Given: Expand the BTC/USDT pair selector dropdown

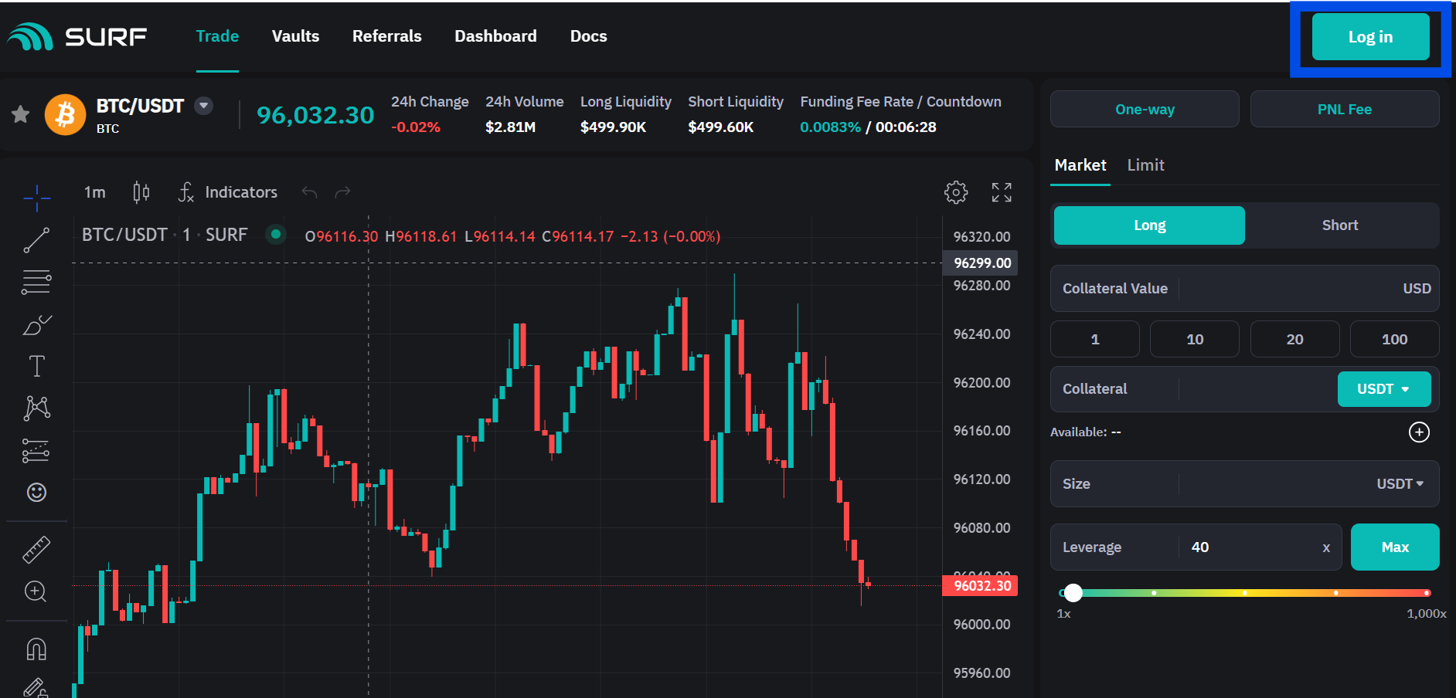Looking at the screenshot, I should coord(204,106).
